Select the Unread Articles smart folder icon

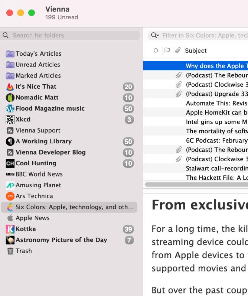(x=10, y=65)
